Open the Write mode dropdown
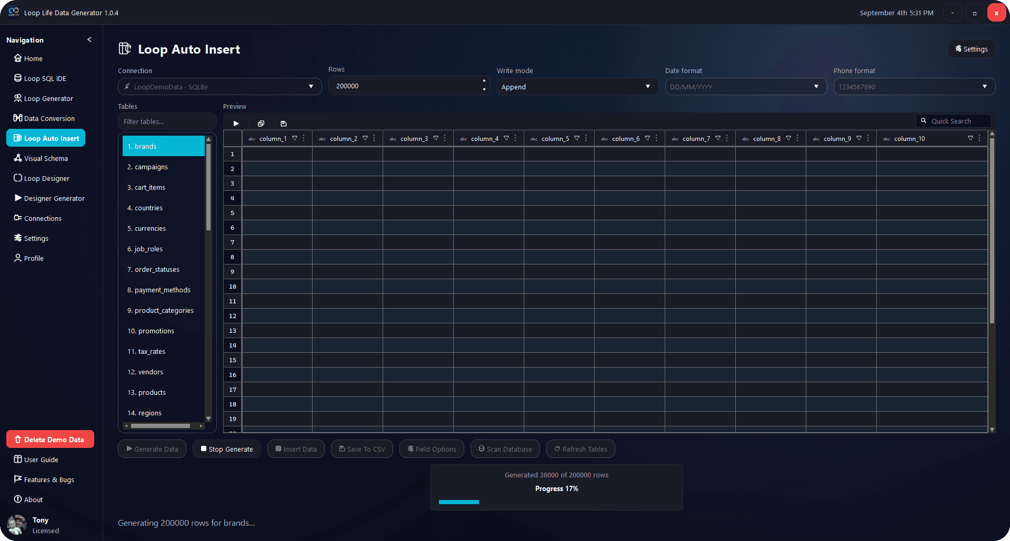The width and height of the screenshot is (1010, 541). 577,87
